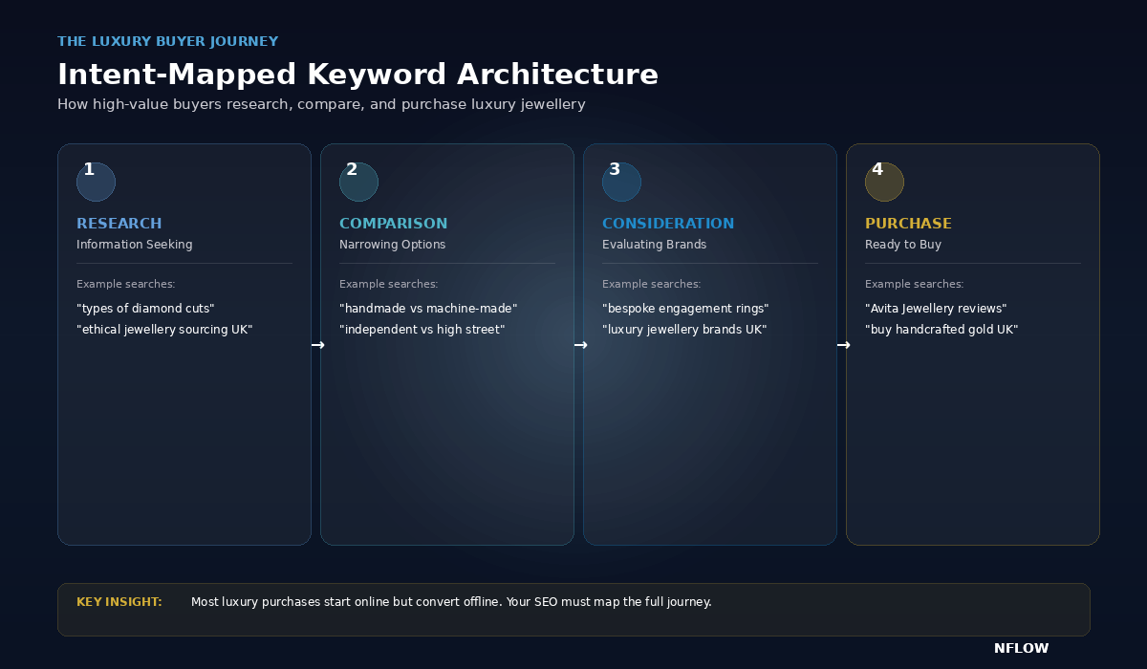Screen dimensions: 1147x669
Task: Click the "Information Seeking" subtitle
Action: (135, 245)
